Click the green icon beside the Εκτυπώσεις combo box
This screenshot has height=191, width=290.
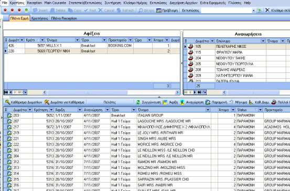(x=260, y=10)
